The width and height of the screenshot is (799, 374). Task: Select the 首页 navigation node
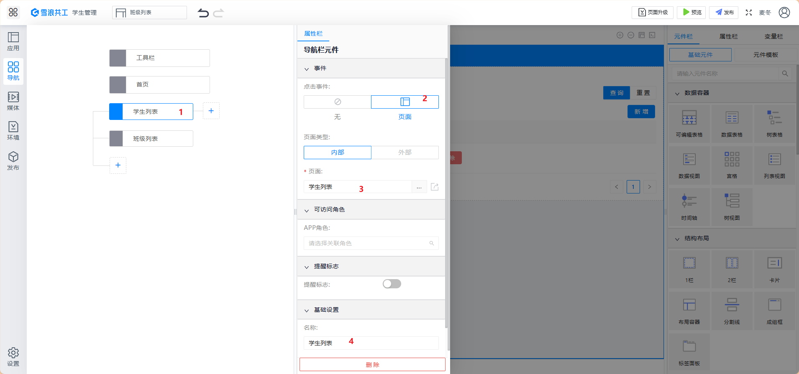159,85
